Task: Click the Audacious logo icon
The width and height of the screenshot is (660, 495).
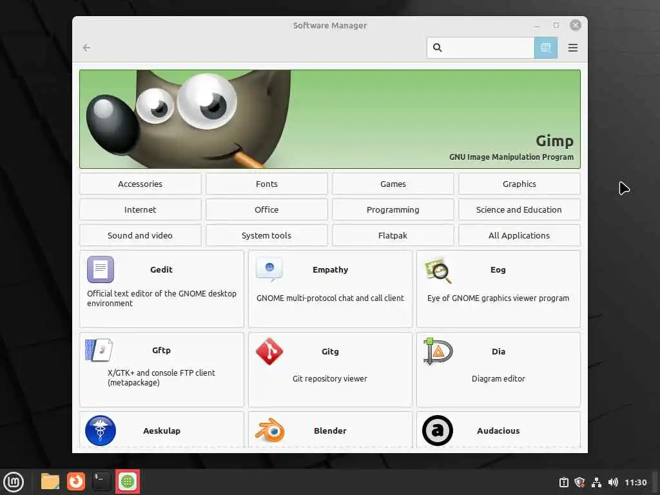Action: click(438, 430)
